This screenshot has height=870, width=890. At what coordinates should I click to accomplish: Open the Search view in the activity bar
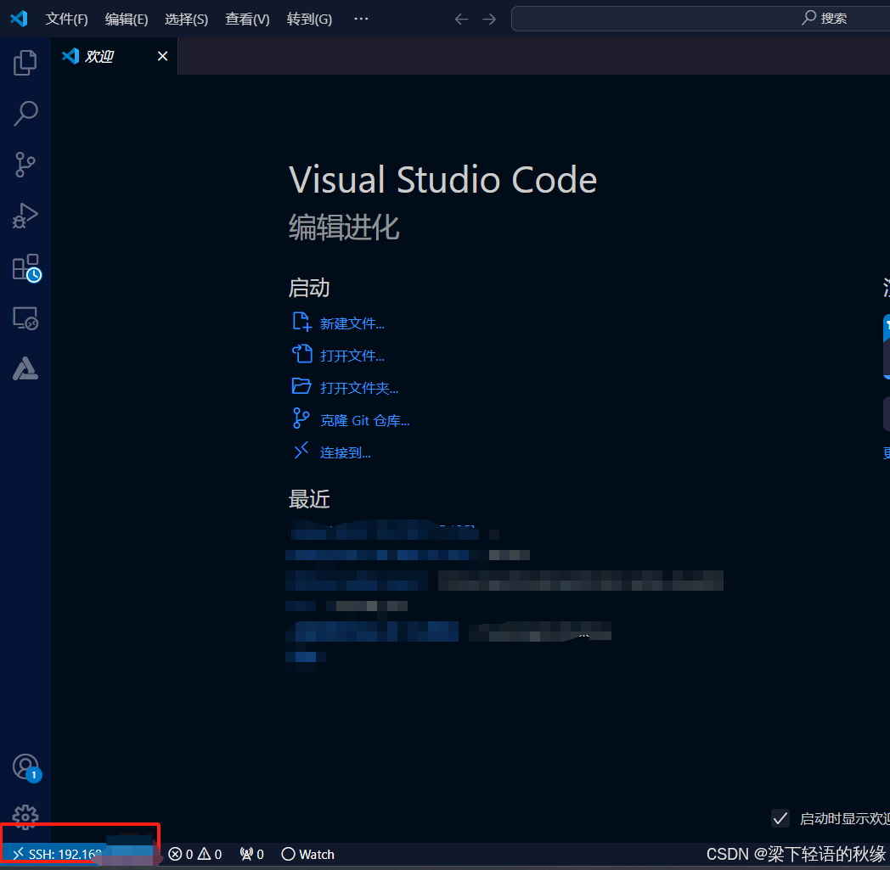(25, 114)
